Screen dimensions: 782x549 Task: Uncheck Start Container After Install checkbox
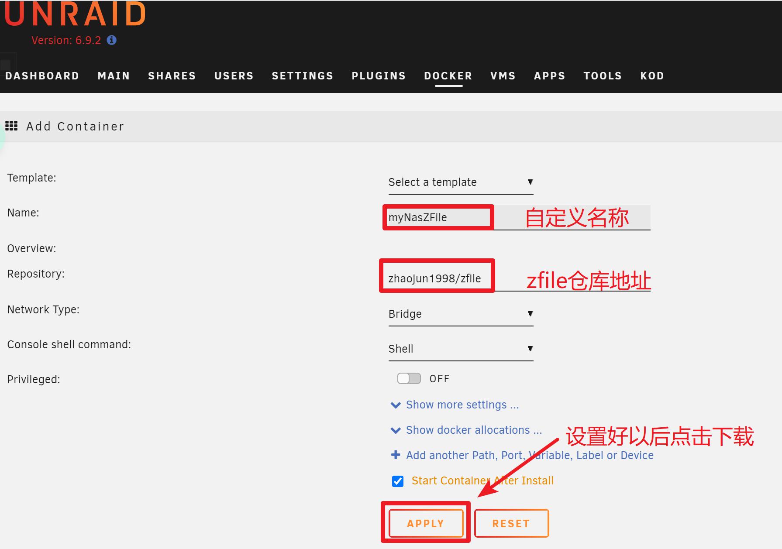coord(398,481)
